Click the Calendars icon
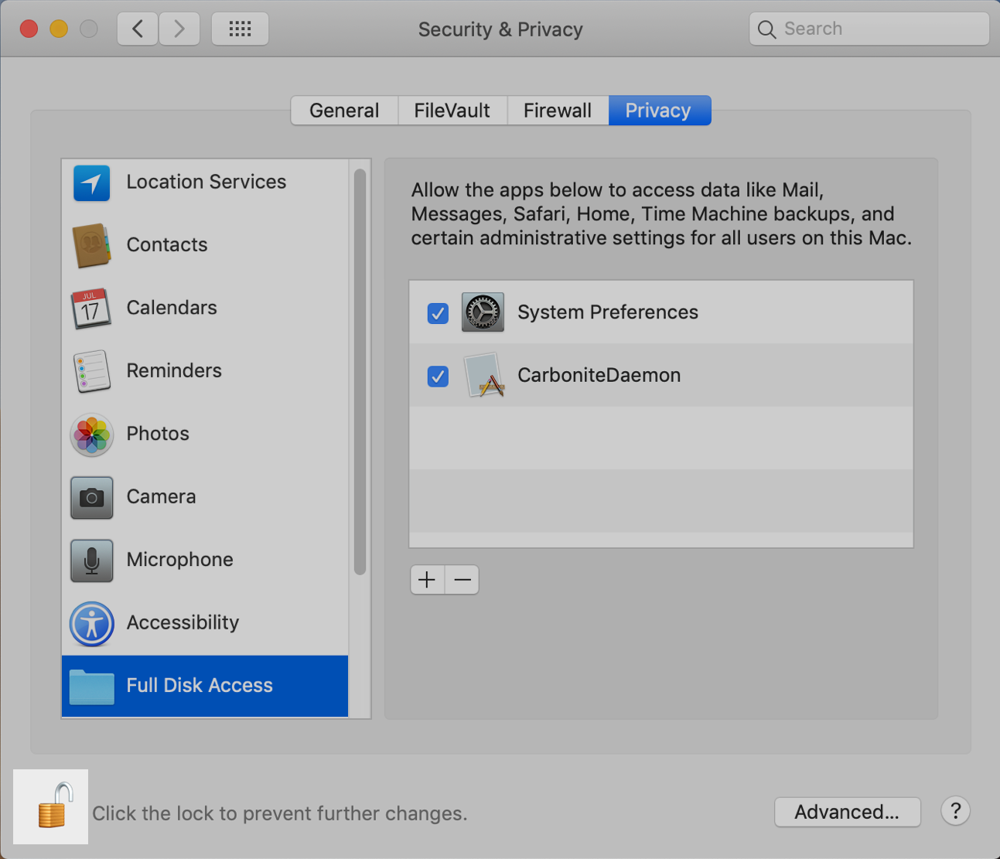This screenshot has width=1000, height=859. 91,308
